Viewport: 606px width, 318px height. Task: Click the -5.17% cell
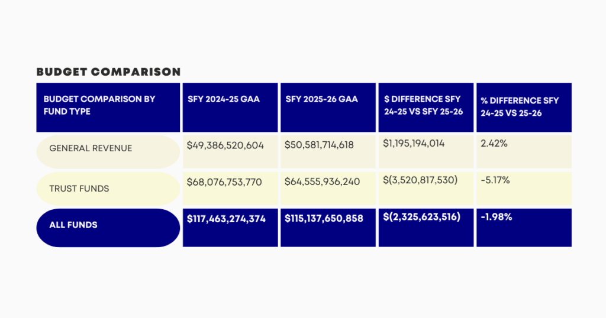524,189
